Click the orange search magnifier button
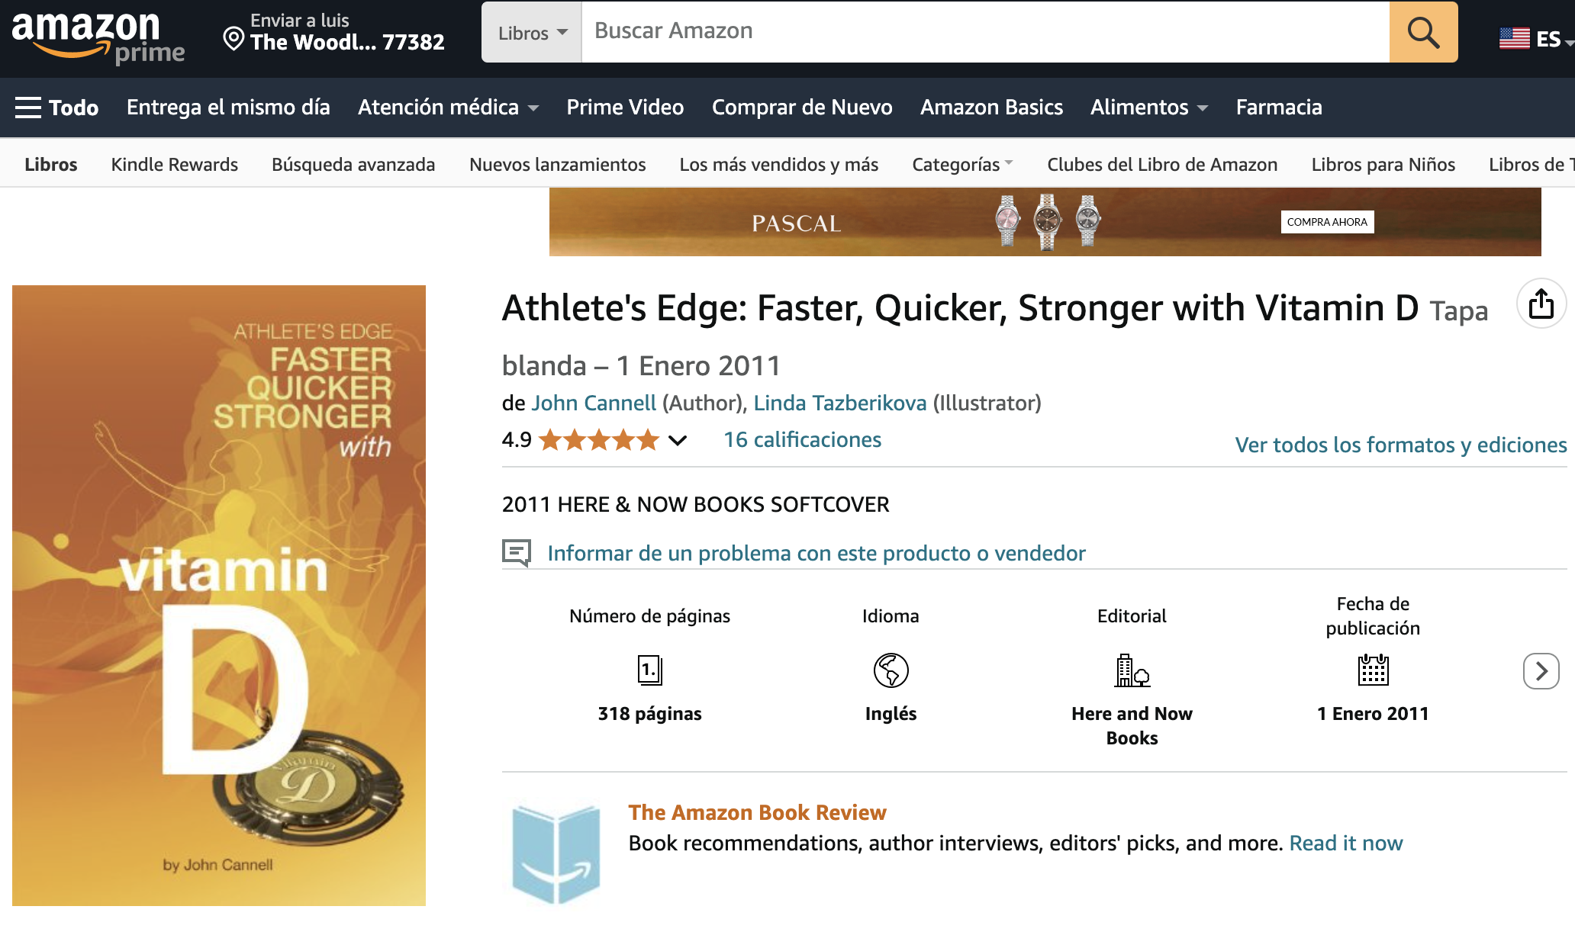1575x932 pixels. (x=1423, y=32)
